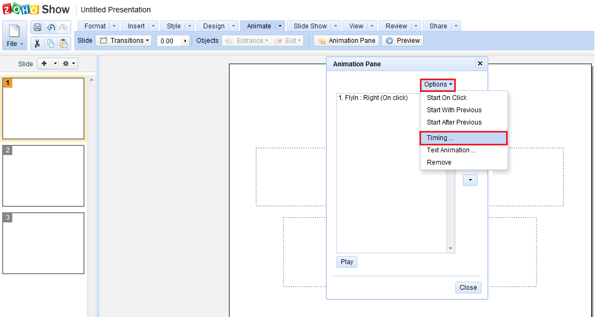Open dropdown arrow next to add slide

point(56,64)
